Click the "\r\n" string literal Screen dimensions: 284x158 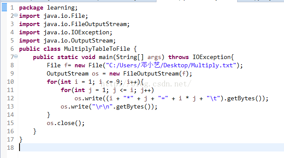point(102,107)
